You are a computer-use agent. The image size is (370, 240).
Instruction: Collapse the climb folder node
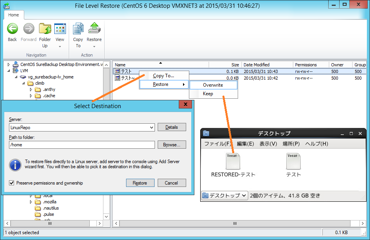(23, 83)
